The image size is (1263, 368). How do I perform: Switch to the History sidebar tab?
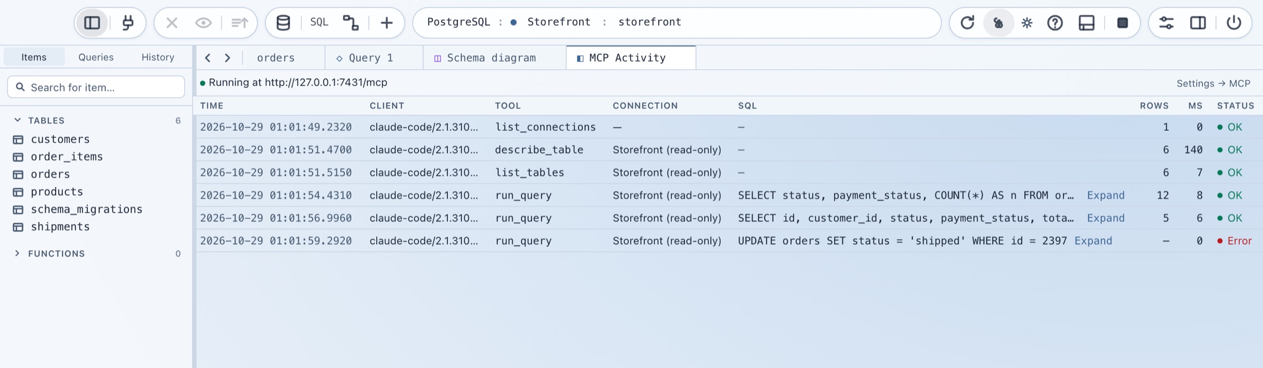click(x=158, y=57)
